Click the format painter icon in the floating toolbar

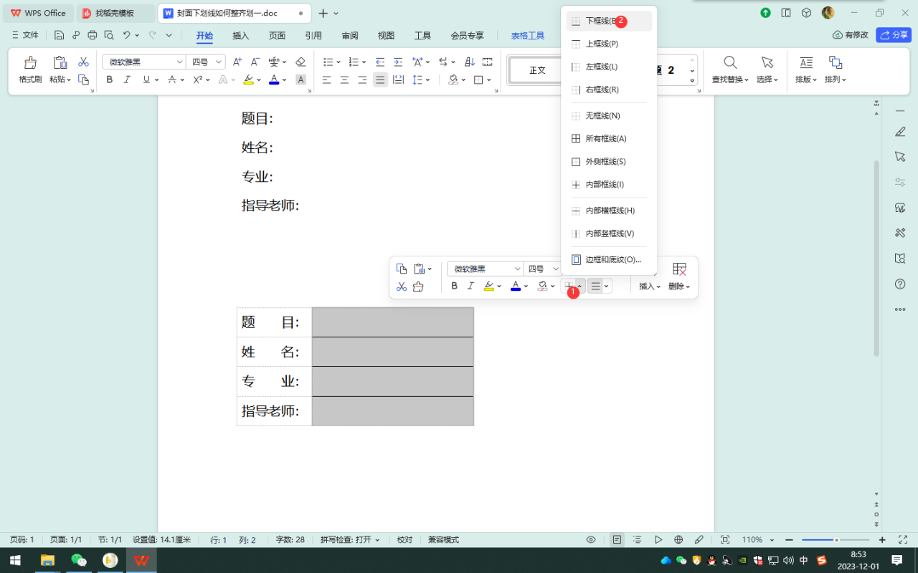point(418,286)
